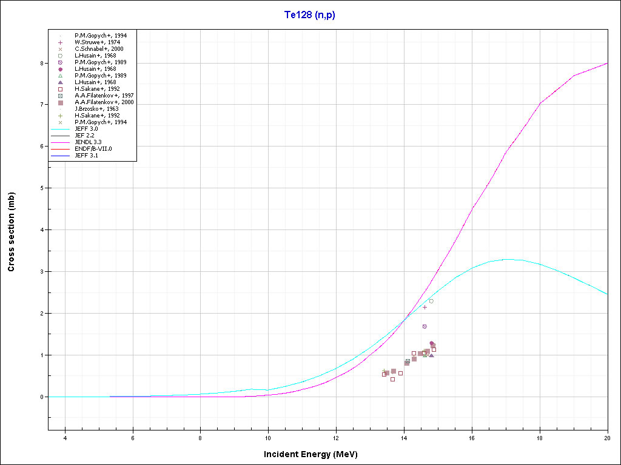Click the Cross section (mb) axis label
Viewport: 621px width, 465px height.
12,232
